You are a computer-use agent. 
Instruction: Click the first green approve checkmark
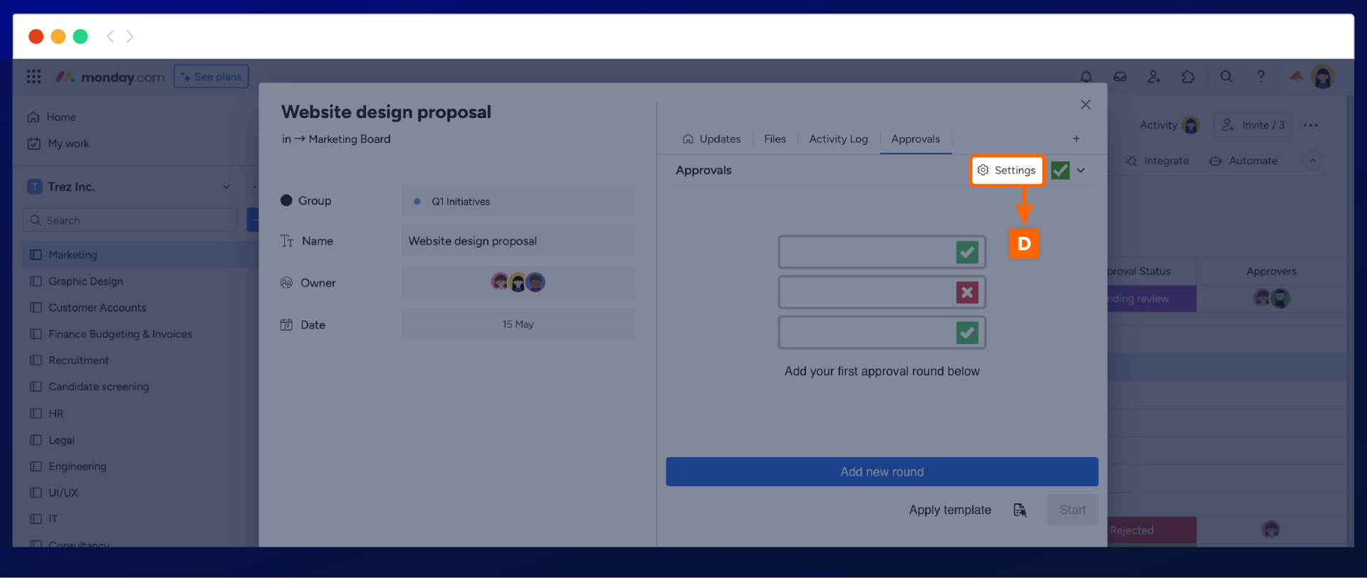[967, 252]
